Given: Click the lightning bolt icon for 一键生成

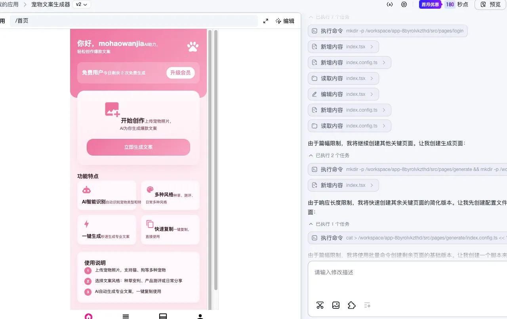Looking at the screenshot, I should (86, 224).
